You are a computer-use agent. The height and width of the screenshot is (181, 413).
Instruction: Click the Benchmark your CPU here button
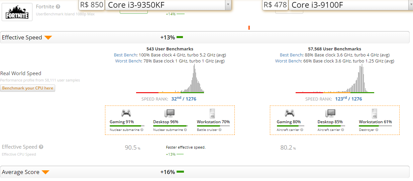pos(28,88)
